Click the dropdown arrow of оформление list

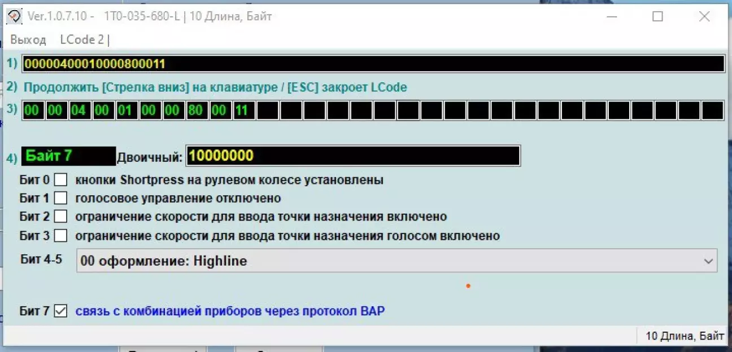pyautogui.click(x=708, y=261)
